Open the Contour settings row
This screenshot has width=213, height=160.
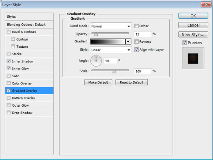[x=29, y=39]
